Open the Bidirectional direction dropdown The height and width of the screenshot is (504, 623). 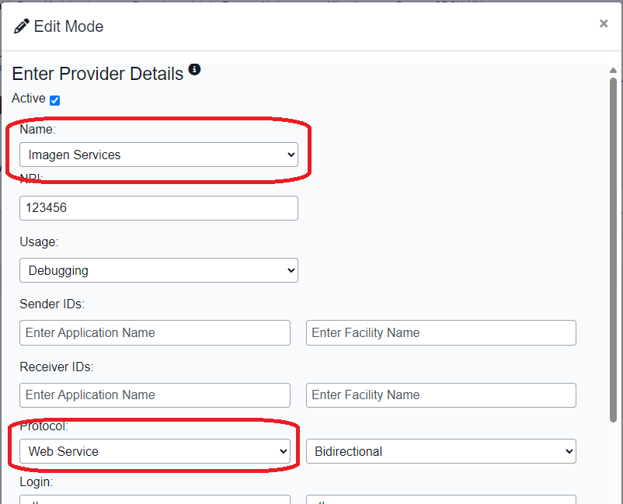441,451
